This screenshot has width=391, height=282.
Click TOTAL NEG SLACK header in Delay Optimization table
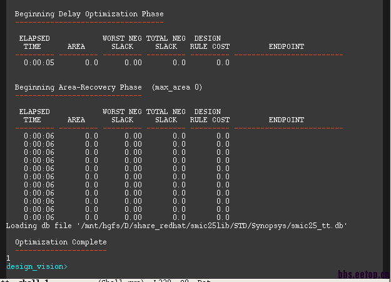coord(166,43)
